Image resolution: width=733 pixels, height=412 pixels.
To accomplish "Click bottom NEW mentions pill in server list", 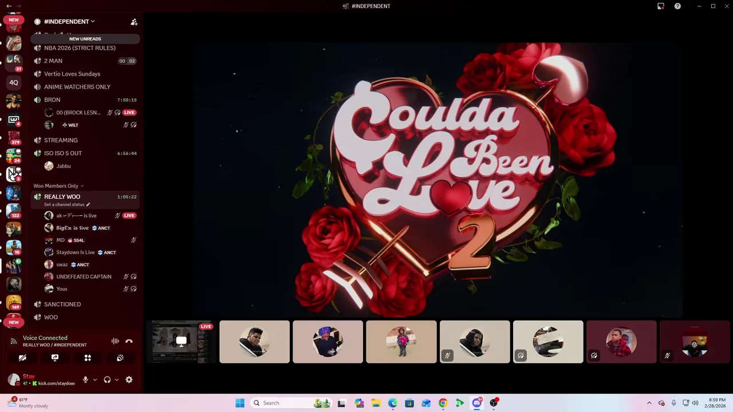I will 14,322.
